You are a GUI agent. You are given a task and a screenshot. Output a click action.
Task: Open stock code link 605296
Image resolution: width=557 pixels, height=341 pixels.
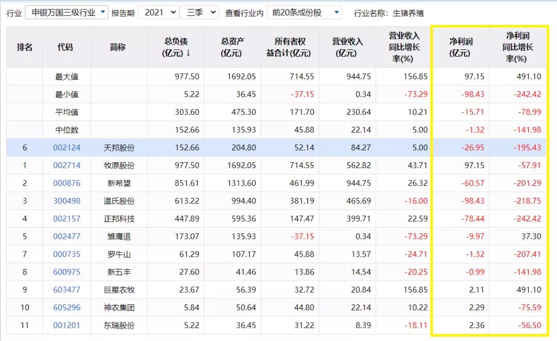coord(67,308)
